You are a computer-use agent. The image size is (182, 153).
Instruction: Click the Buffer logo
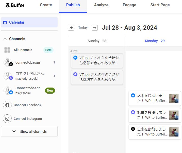click(x=15, y=5)
